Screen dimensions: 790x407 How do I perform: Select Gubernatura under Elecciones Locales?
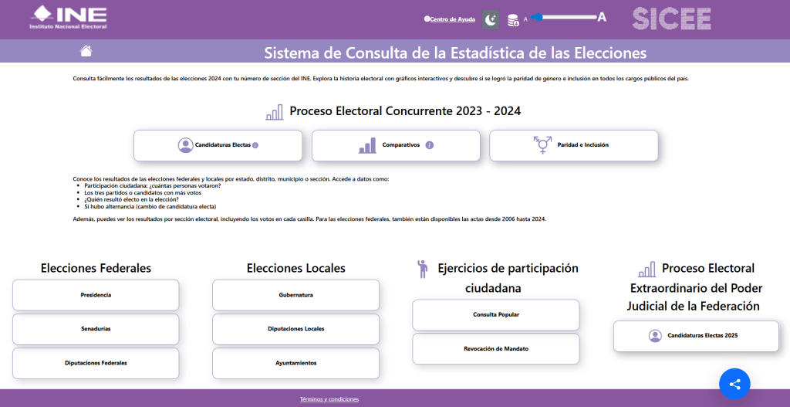295,295
